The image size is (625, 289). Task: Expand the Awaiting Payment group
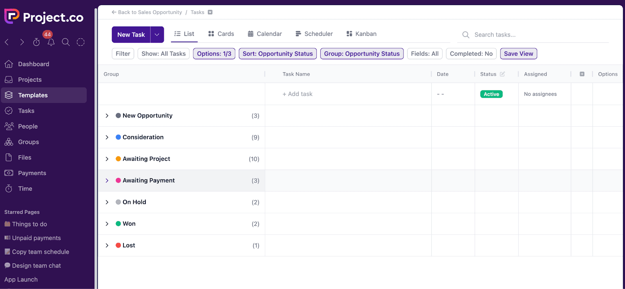tap(107, 181)
